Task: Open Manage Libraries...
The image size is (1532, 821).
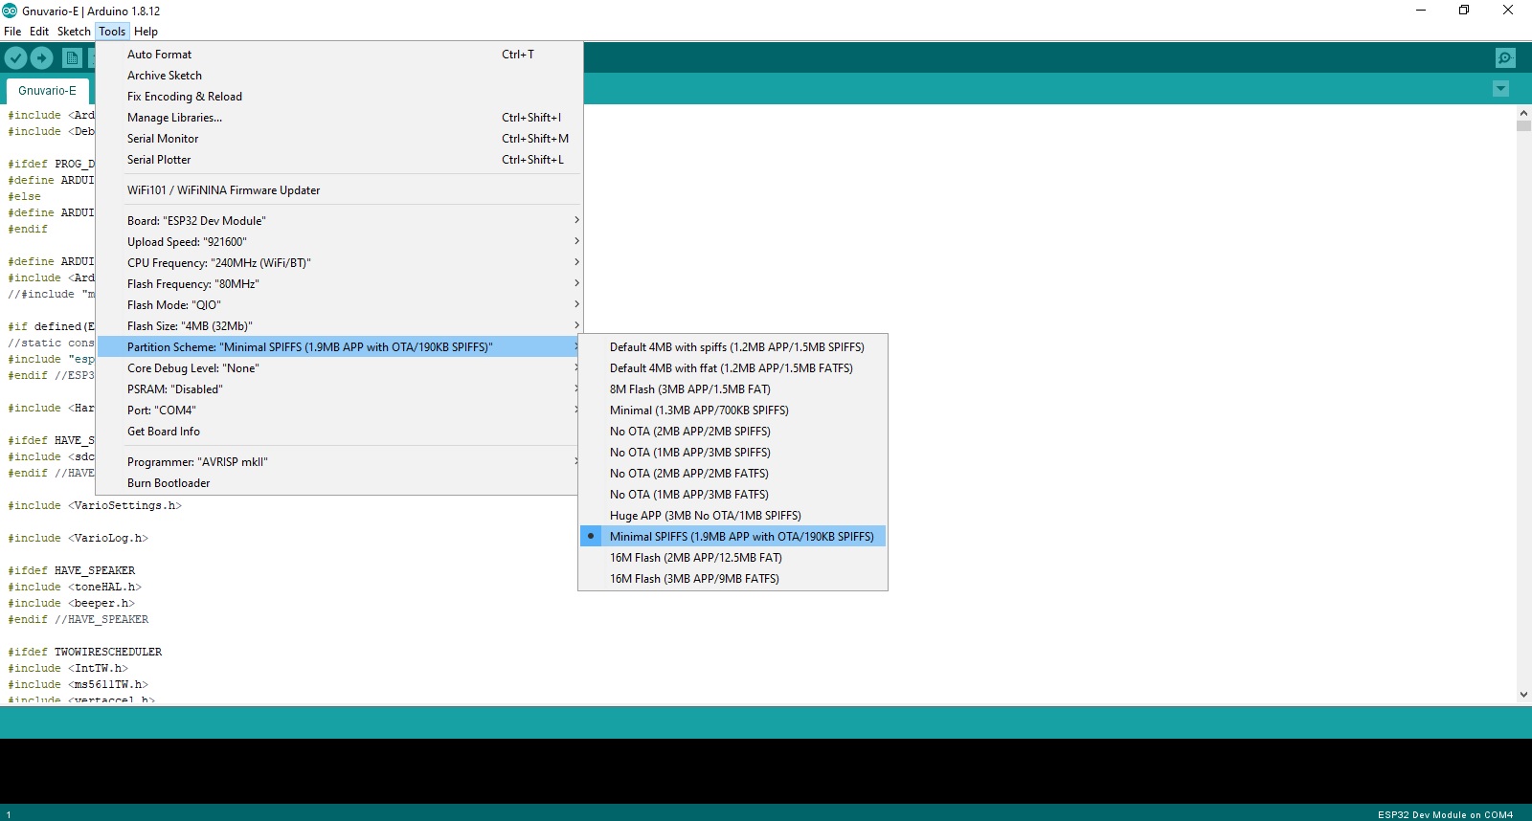Action: 340,118
